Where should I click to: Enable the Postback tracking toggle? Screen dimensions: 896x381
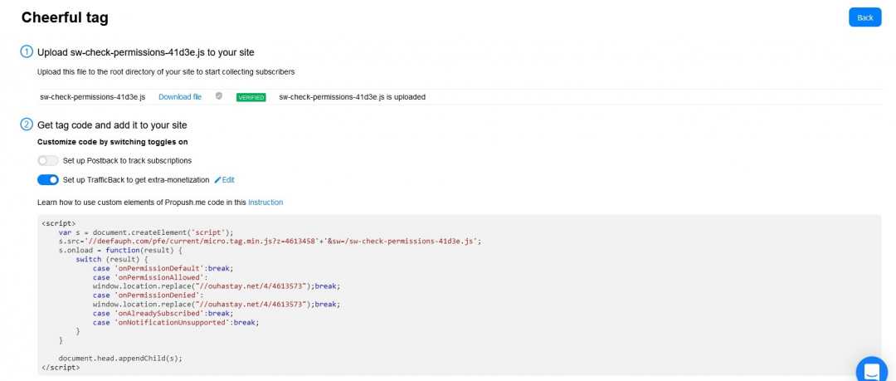tap(47, 160)
